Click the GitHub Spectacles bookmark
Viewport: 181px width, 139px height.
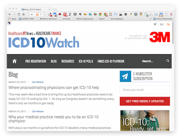[x=83, y=19]
